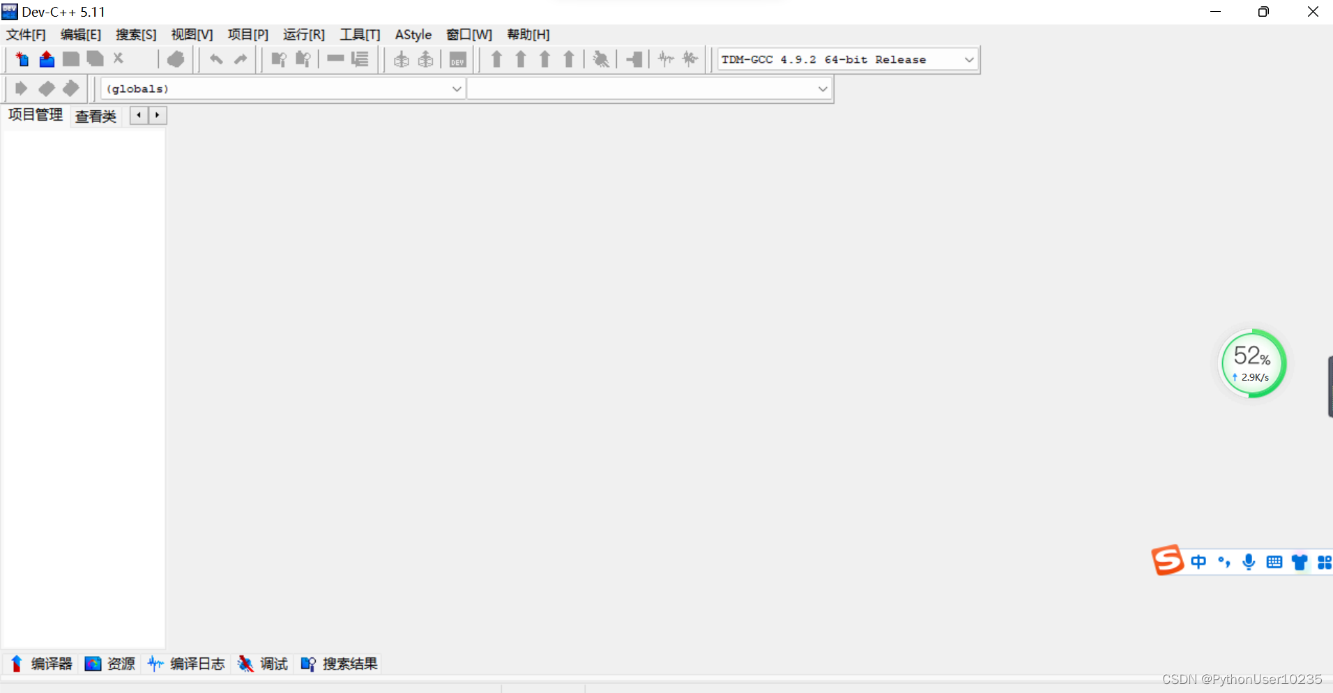Restore down the Dev-C++ window

(1263, 12)
